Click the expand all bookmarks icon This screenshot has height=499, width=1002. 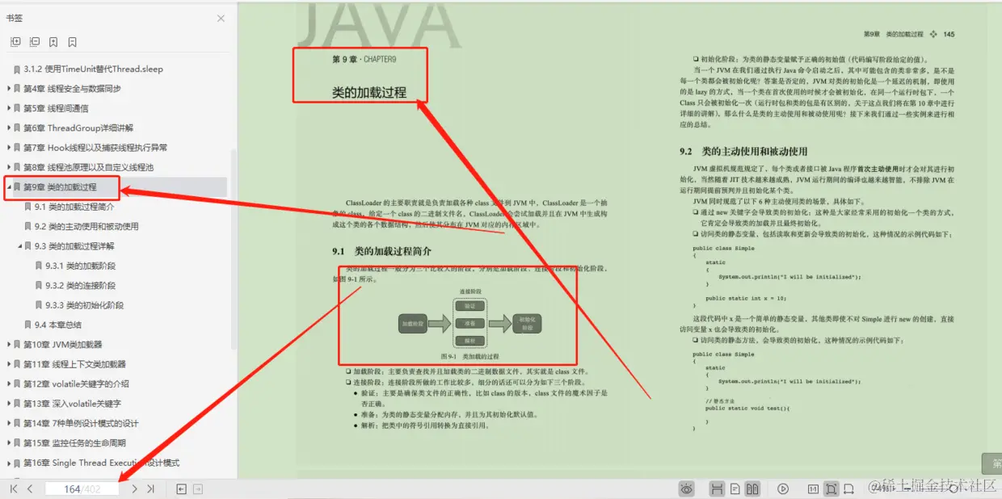coord(15,42)
